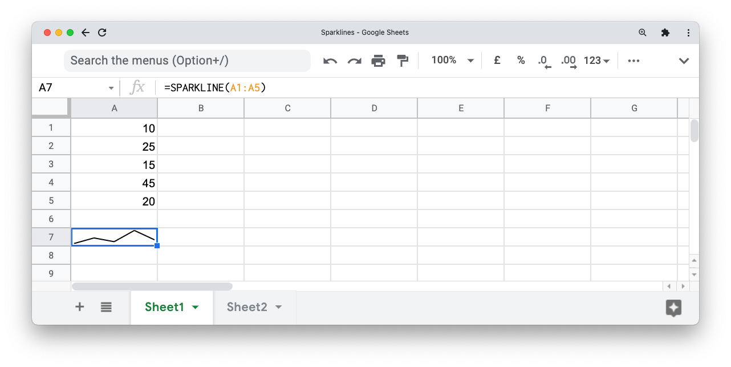The height and width of the screenshot is (367, 731).
Task: Open the name box dropdown
Action: click(x=111, y=87)
